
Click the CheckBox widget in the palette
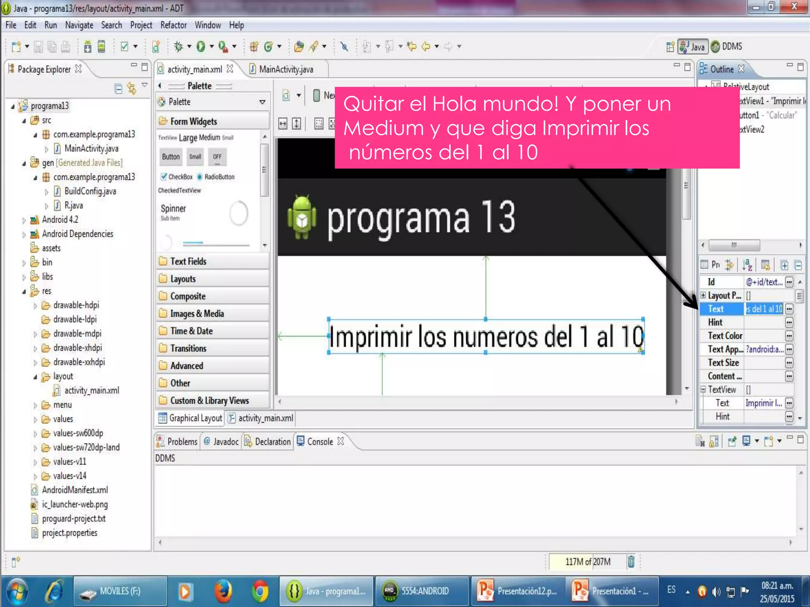pos(176,177)
